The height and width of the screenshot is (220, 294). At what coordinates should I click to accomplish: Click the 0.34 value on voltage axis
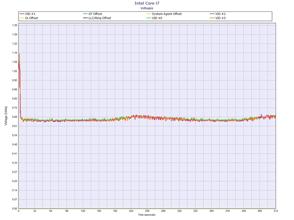pyautogui.click(x=14, y=163)
